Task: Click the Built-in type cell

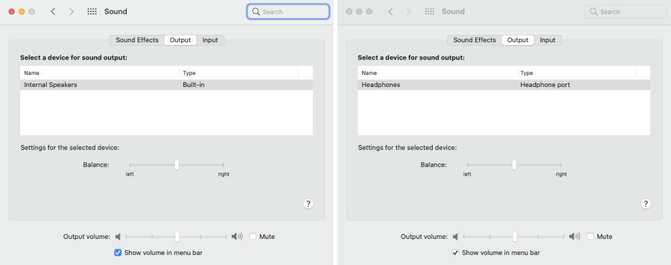Action: pos(194,85)
